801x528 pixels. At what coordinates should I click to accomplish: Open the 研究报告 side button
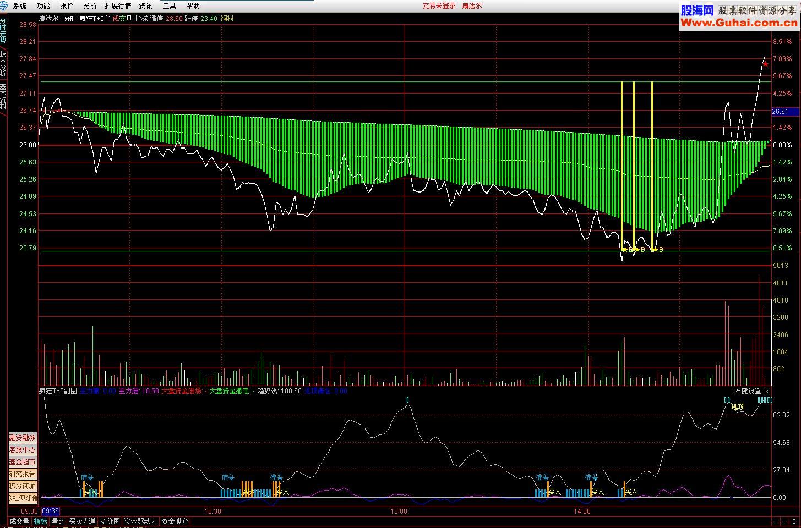(22, 474)
